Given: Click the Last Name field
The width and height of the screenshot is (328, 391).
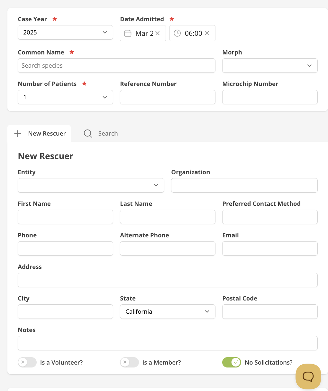Looking at the screenshot, I should (x=168, y=217).
